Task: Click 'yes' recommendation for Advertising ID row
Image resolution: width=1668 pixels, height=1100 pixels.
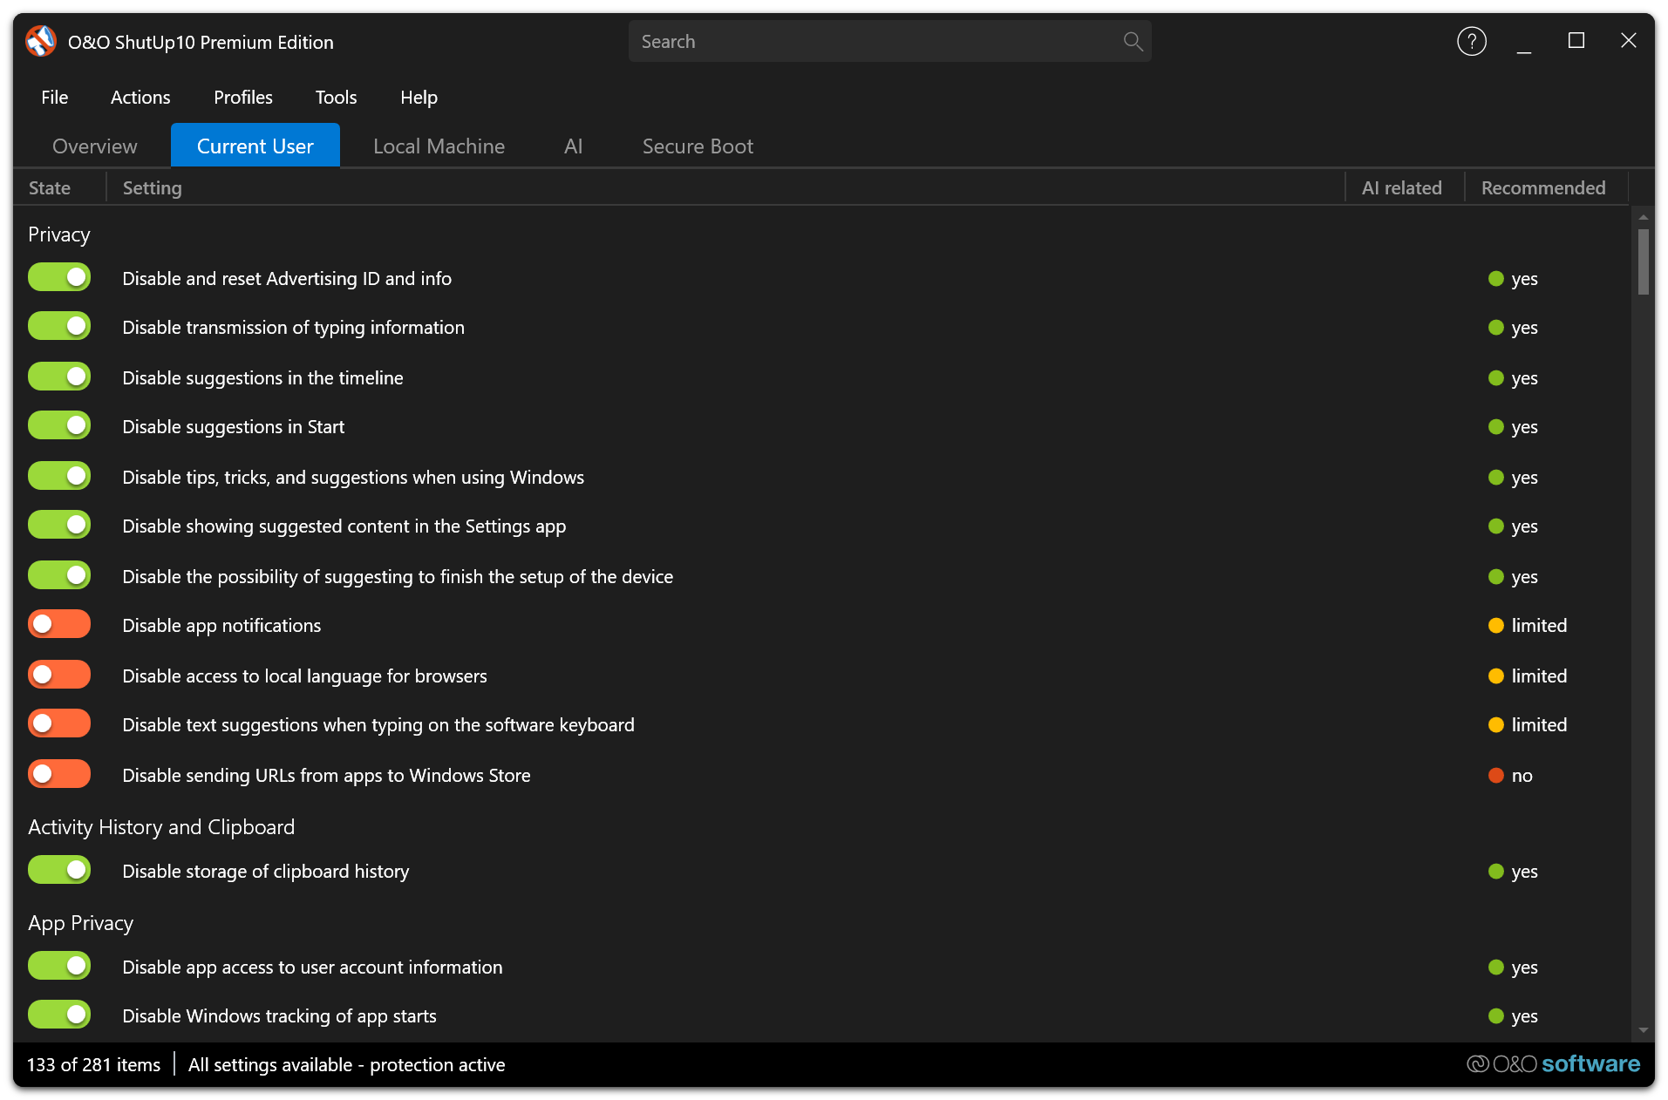Action: [1524, 279]
